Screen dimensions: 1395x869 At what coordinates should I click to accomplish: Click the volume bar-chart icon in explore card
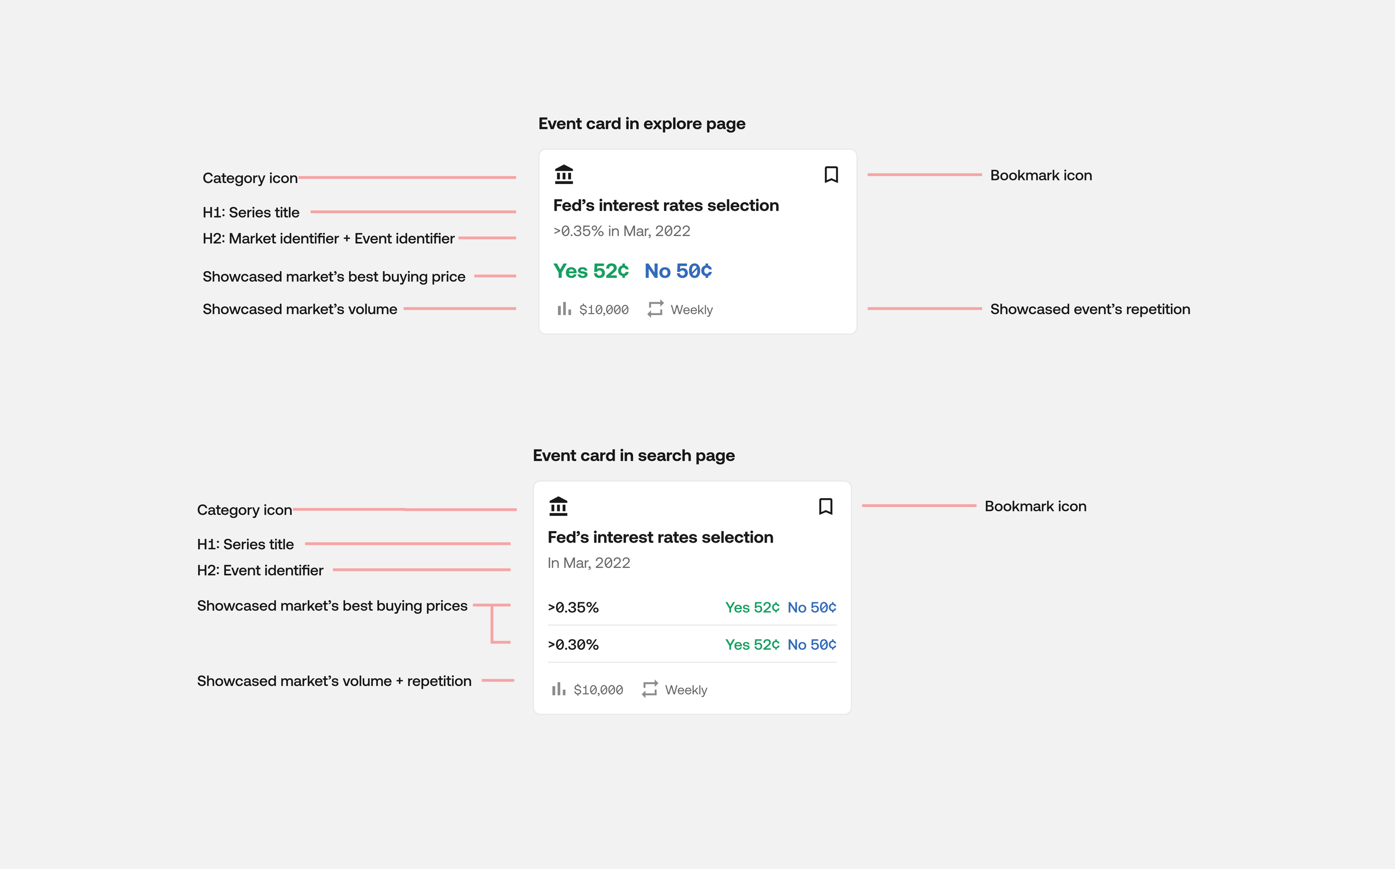point(564,309)
